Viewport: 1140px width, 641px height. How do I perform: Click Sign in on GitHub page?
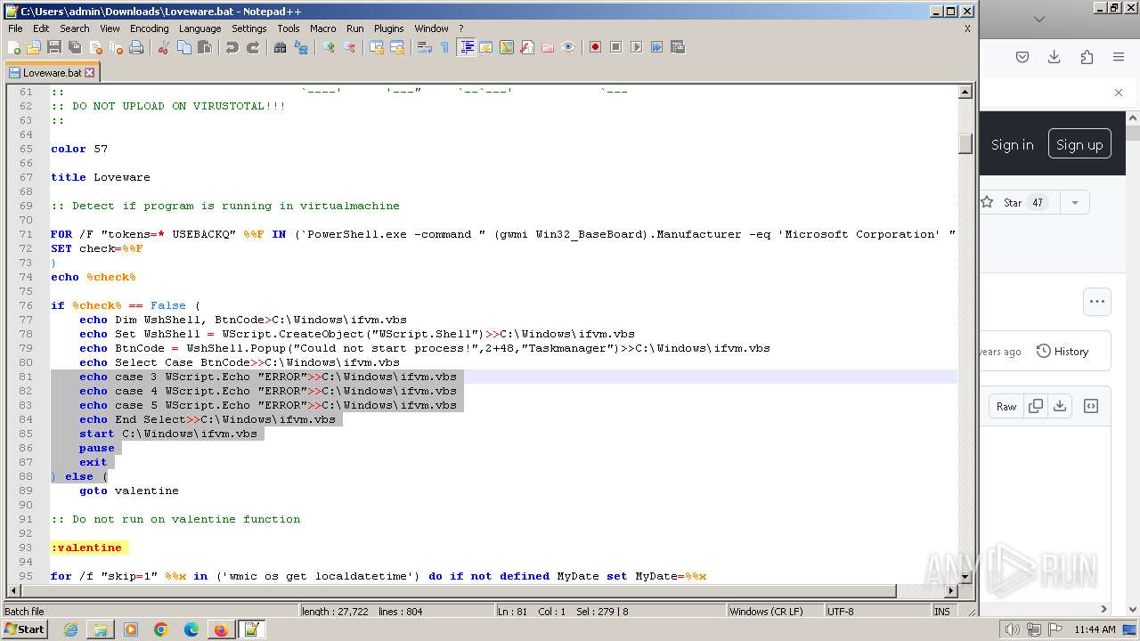click(1013, 145)
